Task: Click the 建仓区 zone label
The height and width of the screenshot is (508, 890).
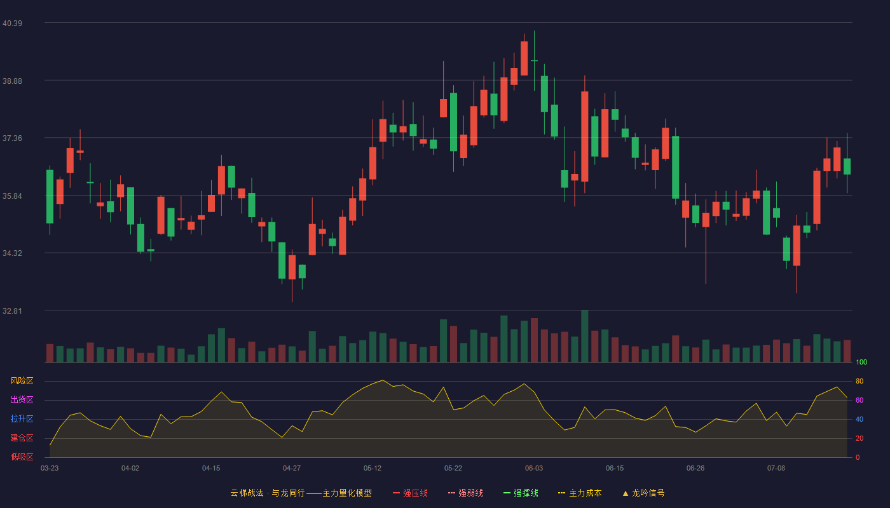Action: click(x=22, y=438)
